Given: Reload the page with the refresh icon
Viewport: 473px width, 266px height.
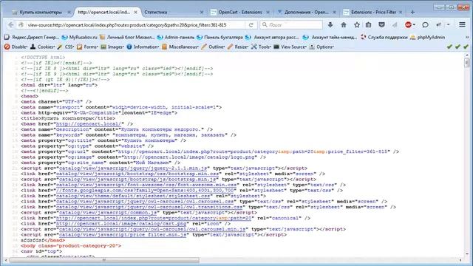Looking at the screenshot, I should pyautogui.click(x=251, y=24).
